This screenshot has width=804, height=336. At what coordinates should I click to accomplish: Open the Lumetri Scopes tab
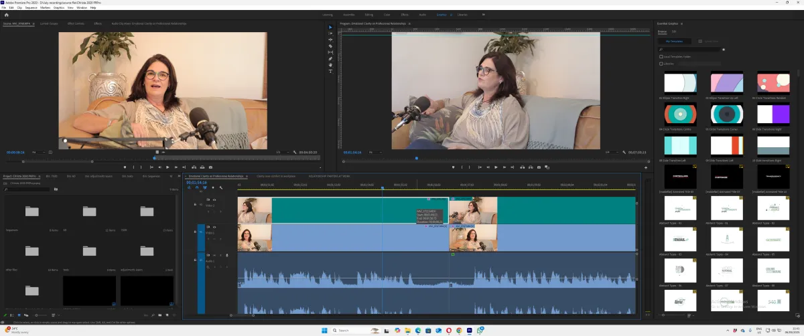click(49, 23)
